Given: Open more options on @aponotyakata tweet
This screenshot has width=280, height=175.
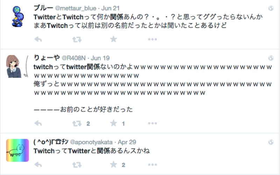Looking at the screenshot, I should click(153, 164).
